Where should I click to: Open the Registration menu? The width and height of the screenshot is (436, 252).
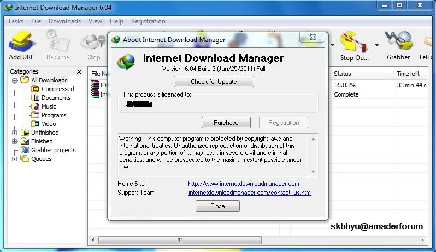148,21
